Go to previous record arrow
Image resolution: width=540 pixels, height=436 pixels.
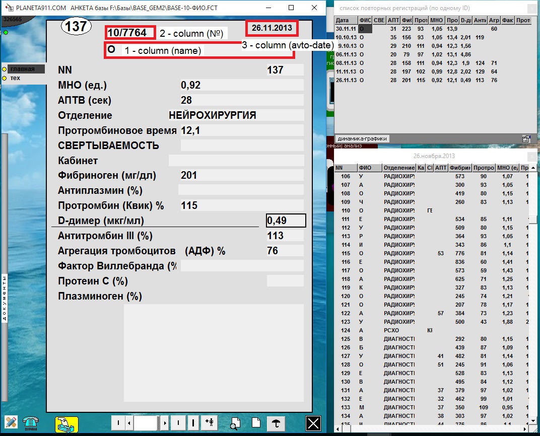128,423
